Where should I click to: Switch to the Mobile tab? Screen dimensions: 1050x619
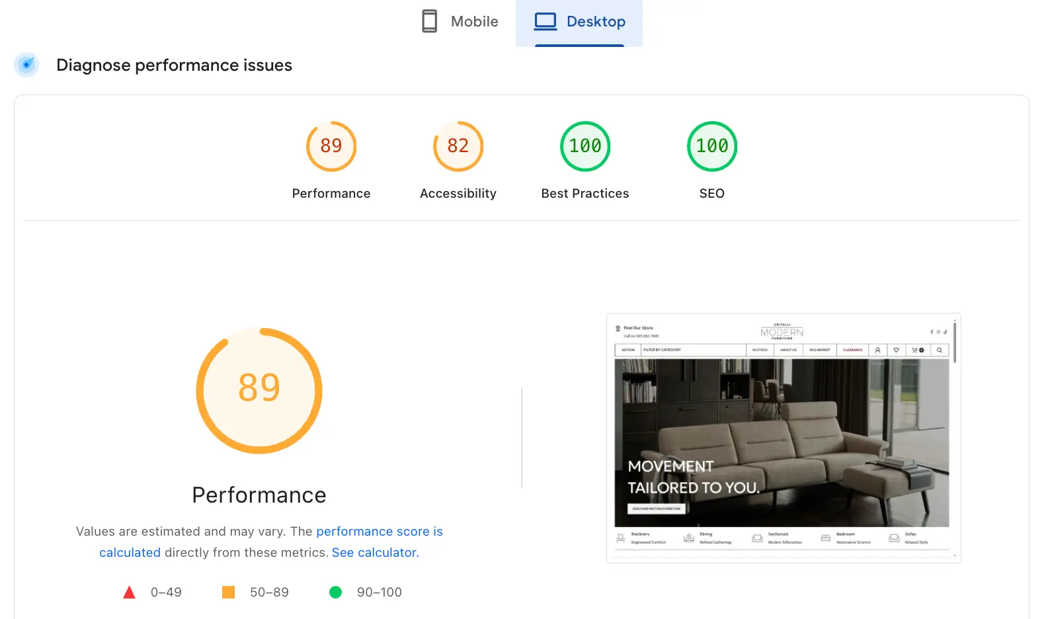point(460,22)
